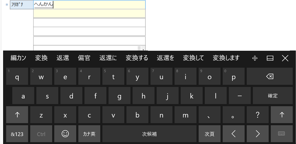The image size is (296, 144).
Task: Choose candidate 偏官
Action: pyautogui.click(x=84, y=58)
